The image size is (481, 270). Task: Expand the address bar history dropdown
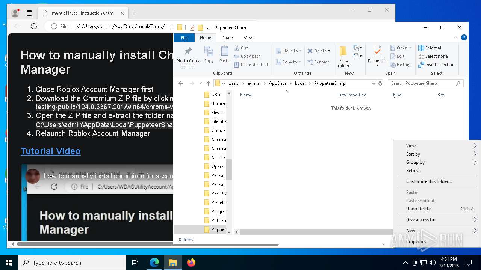(x=374, y=83)
